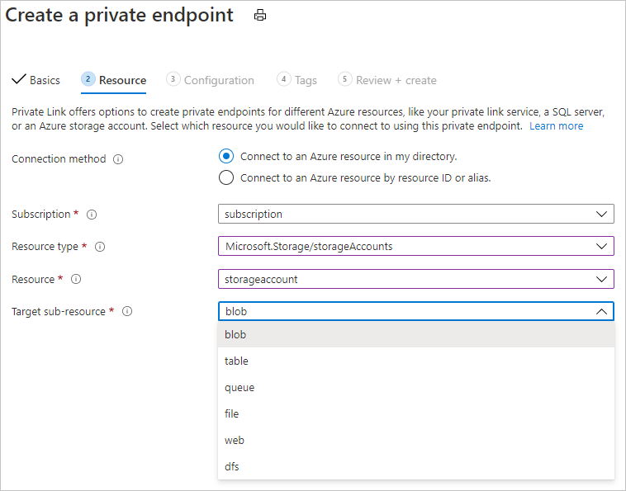This screenshot has width=626, height=491.
Task: Click info icon beside Subscription label
Action: coord(92,215)
